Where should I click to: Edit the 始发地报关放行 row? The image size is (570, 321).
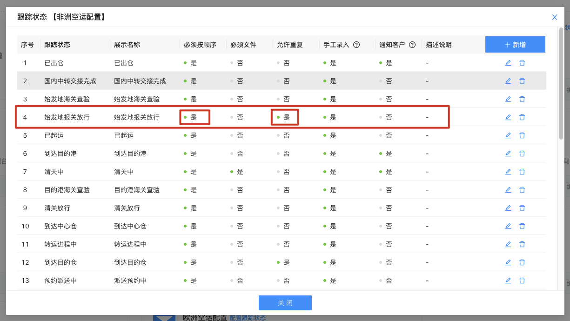pyautogui.click(x=508, y=117)
